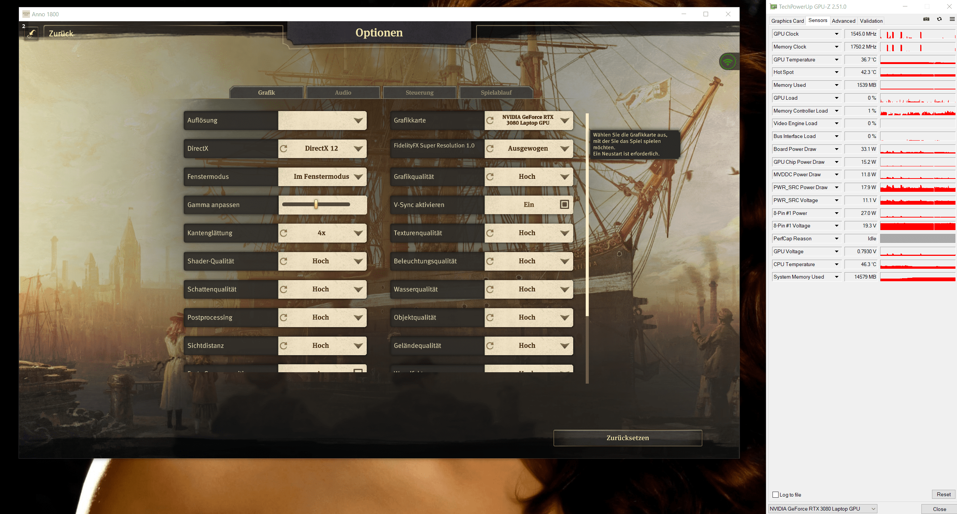Open the Auflösung dropdown

[x=322, y=121]
